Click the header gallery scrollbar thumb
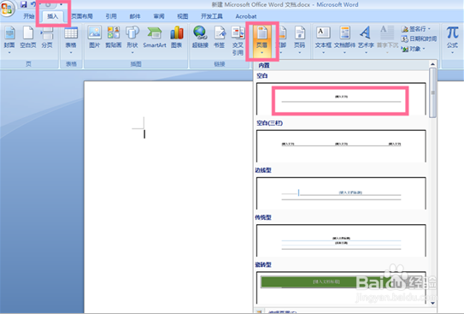 [432, 92]
